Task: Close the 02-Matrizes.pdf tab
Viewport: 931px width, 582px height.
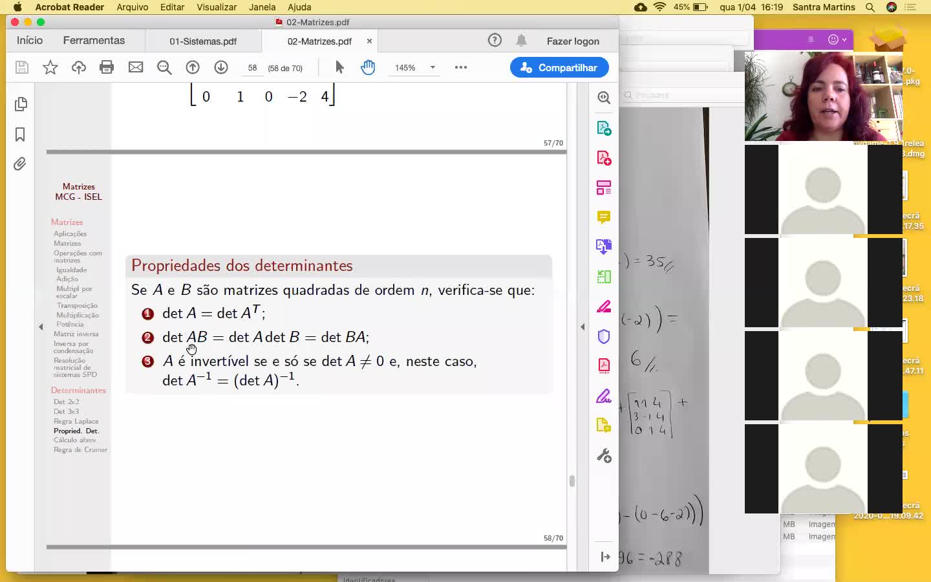Action: click(x=369, y=41)
